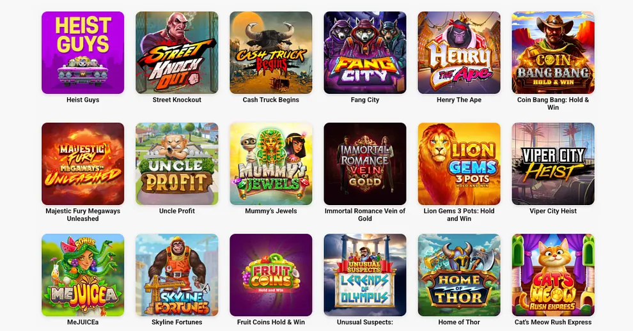Open the Coin Bang Bang cowboy thumbnail
Screen dimensions: 633x331
[553, 52]
